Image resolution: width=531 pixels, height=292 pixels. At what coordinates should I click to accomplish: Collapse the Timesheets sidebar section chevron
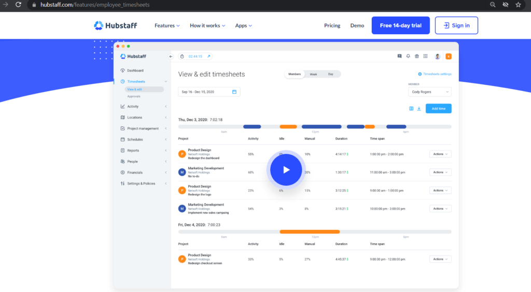[x=165, y=81]
